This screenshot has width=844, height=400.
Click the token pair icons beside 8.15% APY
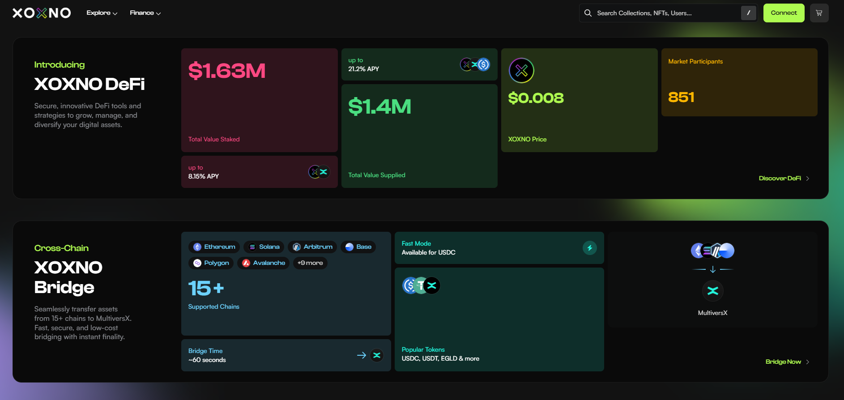319,172
